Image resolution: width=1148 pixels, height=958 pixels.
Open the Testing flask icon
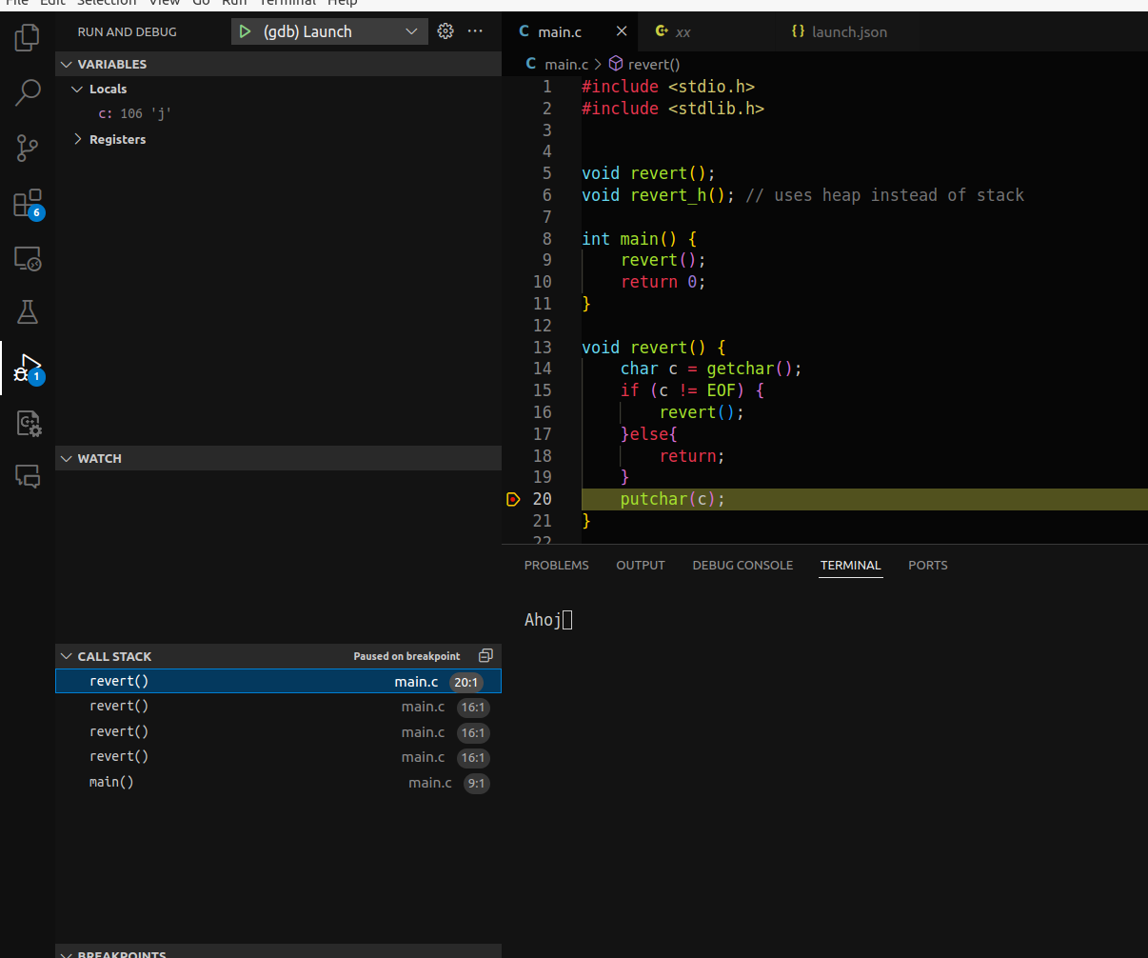click(x=28, y=312)
